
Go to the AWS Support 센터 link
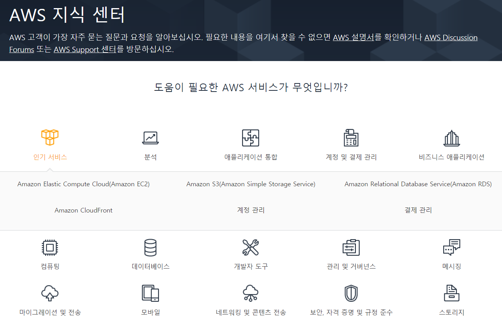click(85, 50)
